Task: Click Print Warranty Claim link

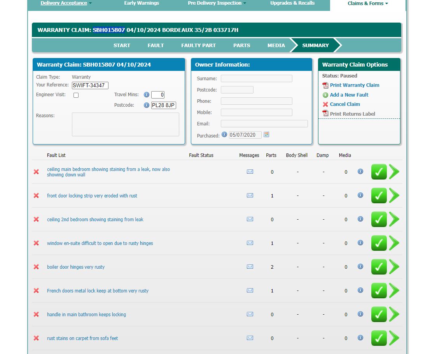Action: [x=354, y=85]
